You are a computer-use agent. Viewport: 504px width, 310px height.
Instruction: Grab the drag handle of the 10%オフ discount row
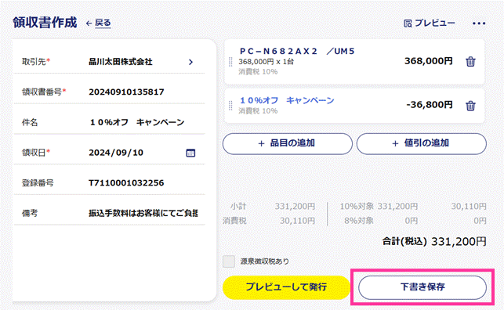pos(230,105)
